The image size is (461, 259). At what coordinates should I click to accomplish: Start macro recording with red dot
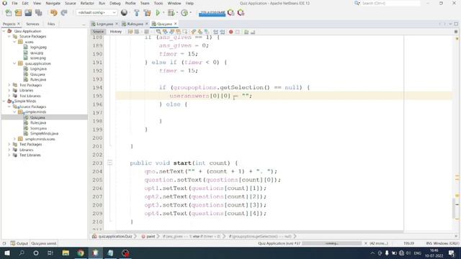pyautogui.click(x=231, y=32)
